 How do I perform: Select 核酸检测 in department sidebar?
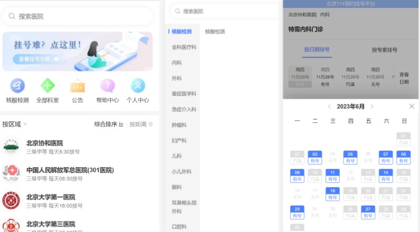point(182,31)
